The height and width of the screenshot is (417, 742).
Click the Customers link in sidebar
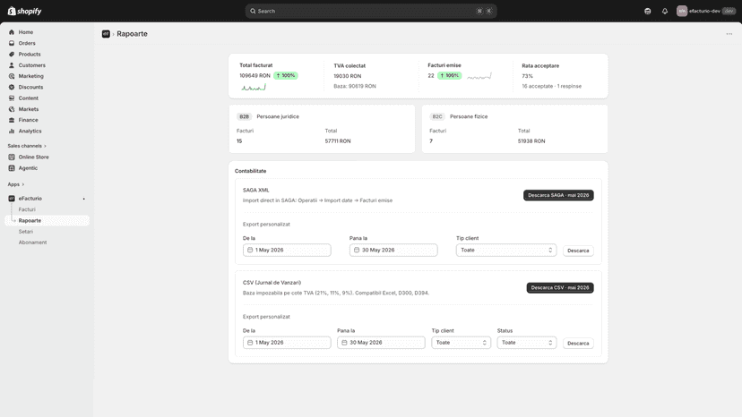click(x=31, y=65)
